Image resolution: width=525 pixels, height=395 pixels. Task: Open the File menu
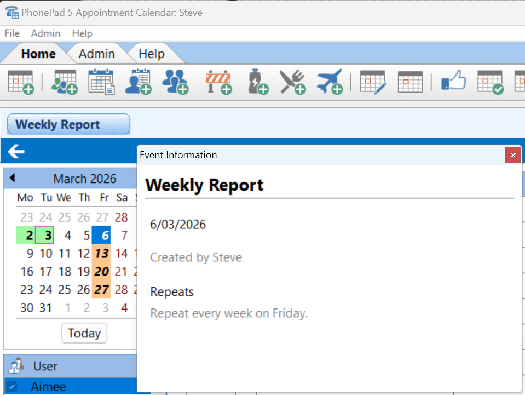click(x=12, y=33)
